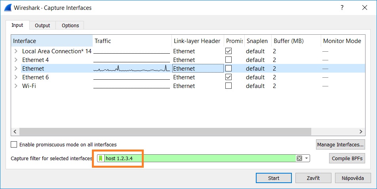377x189 pixels.
Task: Click the green filter bookmark icon
Action: (101, 158)
